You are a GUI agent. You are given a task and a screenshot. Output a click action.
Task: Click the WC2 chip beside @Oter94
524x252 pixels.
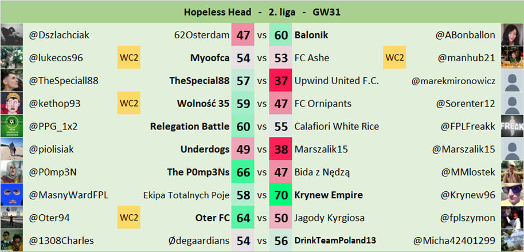click(x=128, y=218)
